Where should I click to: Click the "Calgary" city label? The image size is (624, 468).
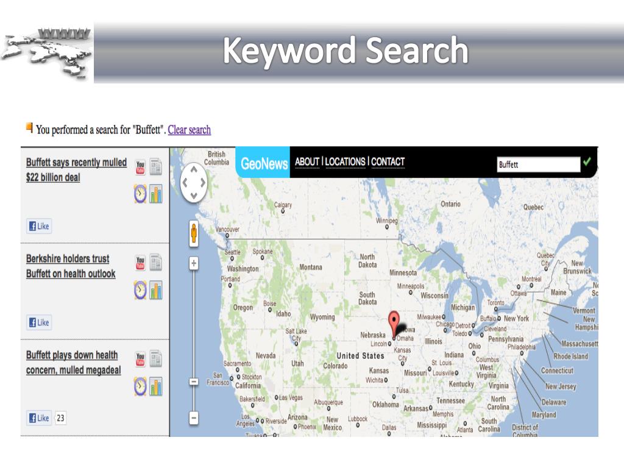pyautogui.click(x=283, y=205)
